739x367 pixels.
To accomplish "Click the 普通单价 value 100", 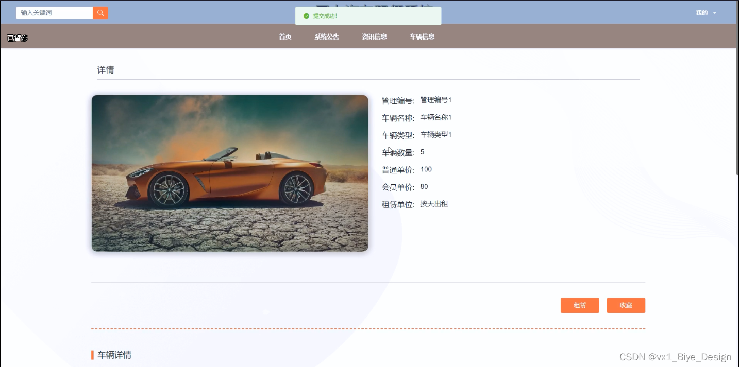I will click(x=426, y=169).
